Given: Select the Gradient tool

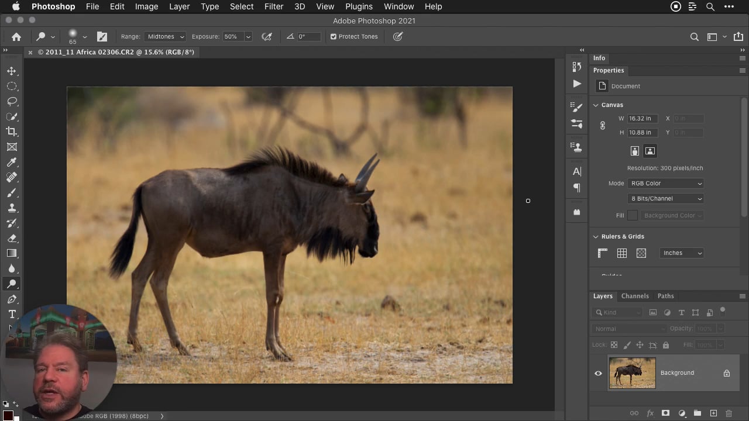Looking at the screenshot, I should coord(12,253).
